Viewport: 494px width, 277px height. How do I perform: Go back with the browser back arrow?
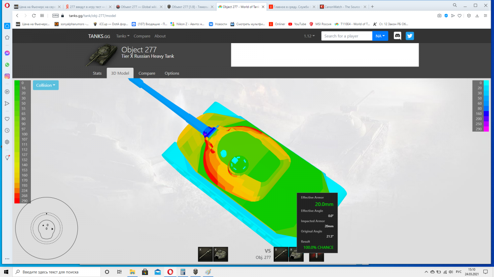click(18, 16)
